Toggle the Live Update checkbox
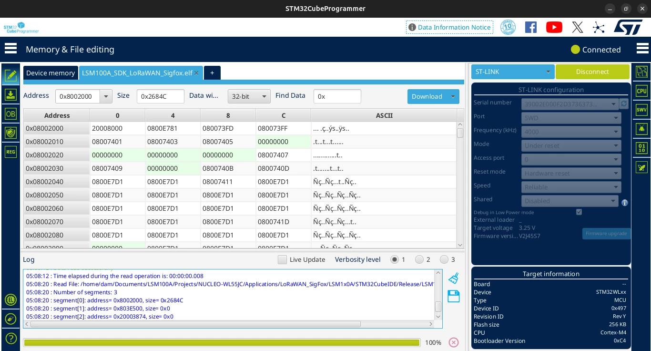This screenshot has width=651, height=351. [x=282, y=260]
